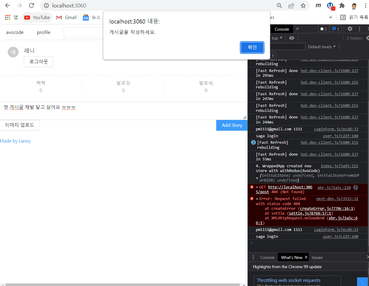This screenshot has width=369, height=286.
Task: Click the 팔로잉 count stat
Action: click(x=123, y=87)
